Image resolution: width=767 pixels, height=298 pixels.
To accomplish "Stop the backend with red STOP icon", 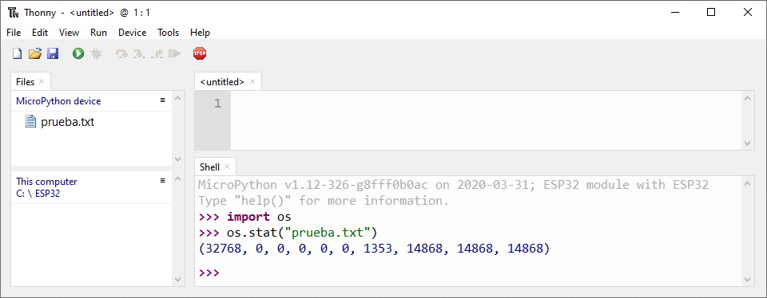I will [x=200, y=53].
